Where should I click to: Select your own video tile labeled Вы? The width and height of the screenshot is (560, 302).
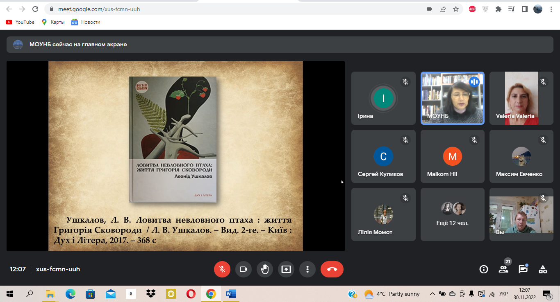tap(521, 214)
